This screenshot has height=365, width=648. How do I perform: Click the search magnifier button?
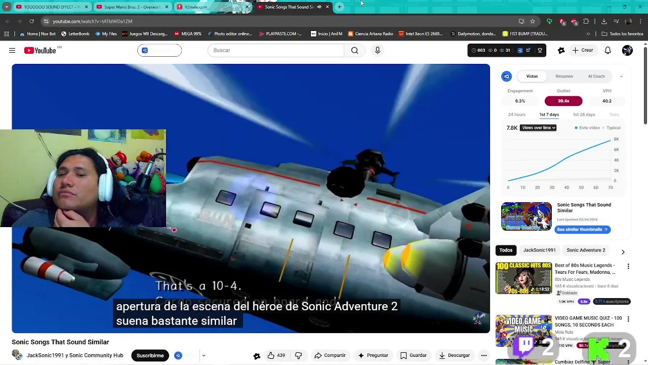pyautogui.click(x=354, y=50)
